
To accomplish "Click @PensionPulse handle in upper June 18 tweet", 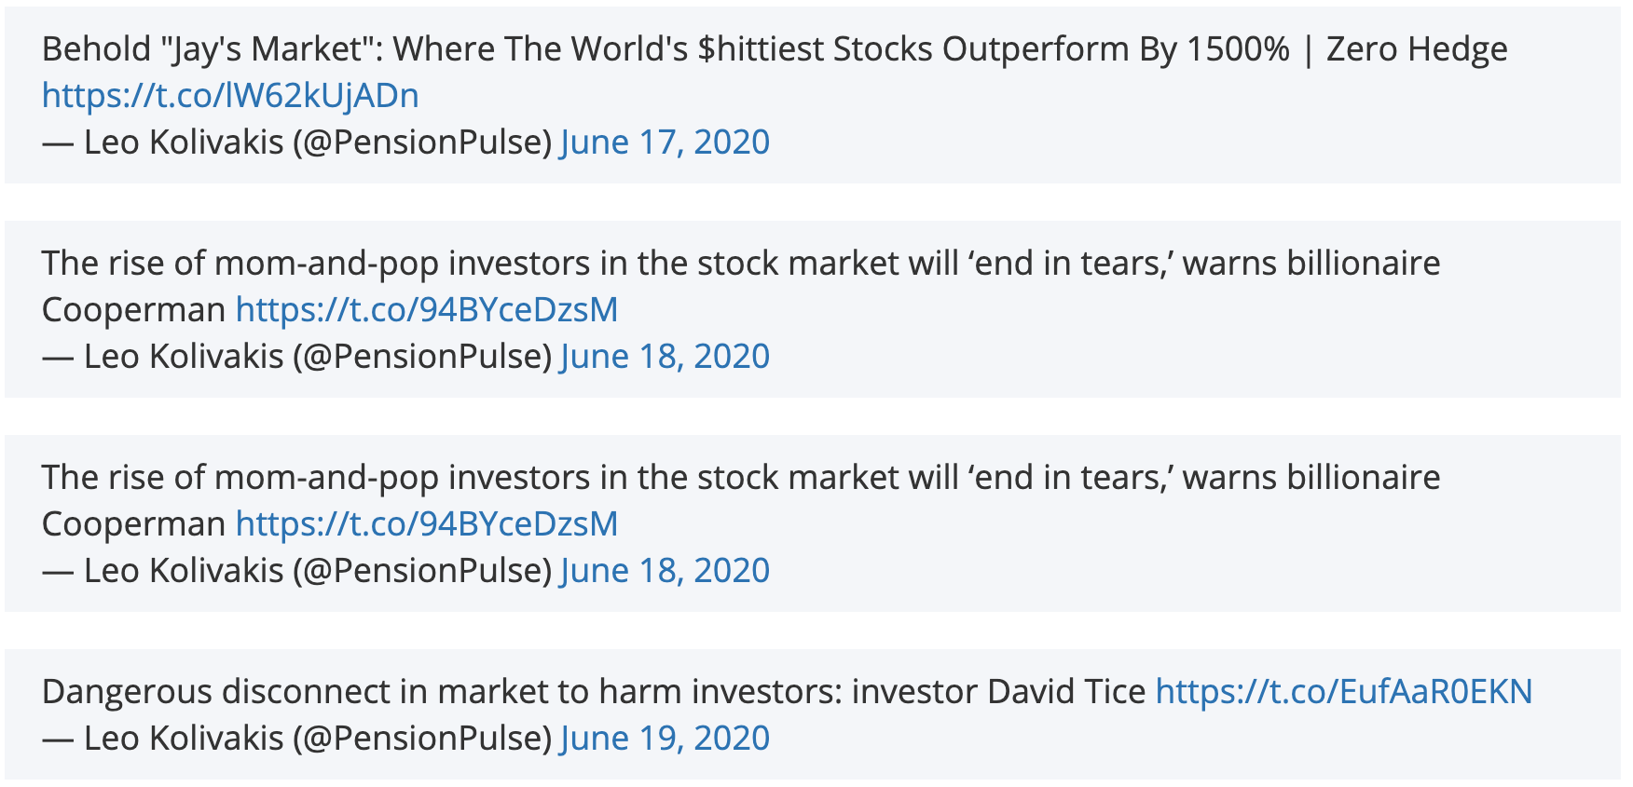I will coord(423,356).
